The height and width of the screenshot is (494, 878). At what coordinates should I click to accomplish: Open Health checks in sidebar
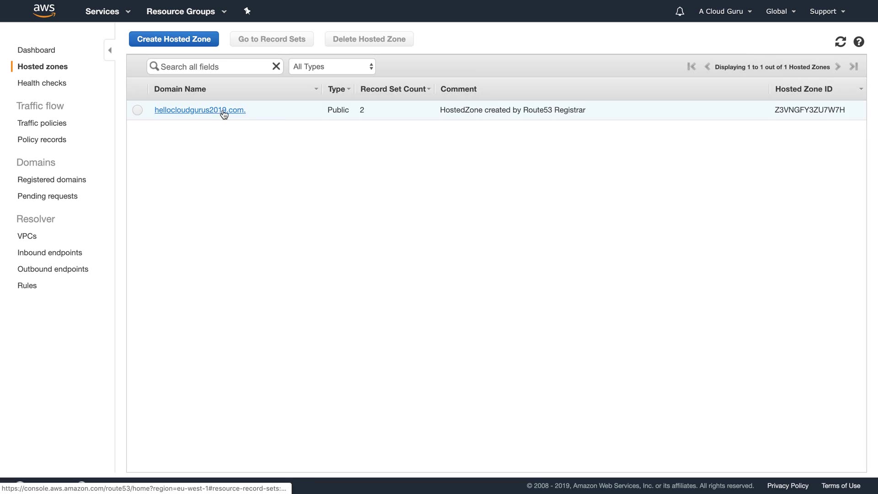(x=42, y=83)
